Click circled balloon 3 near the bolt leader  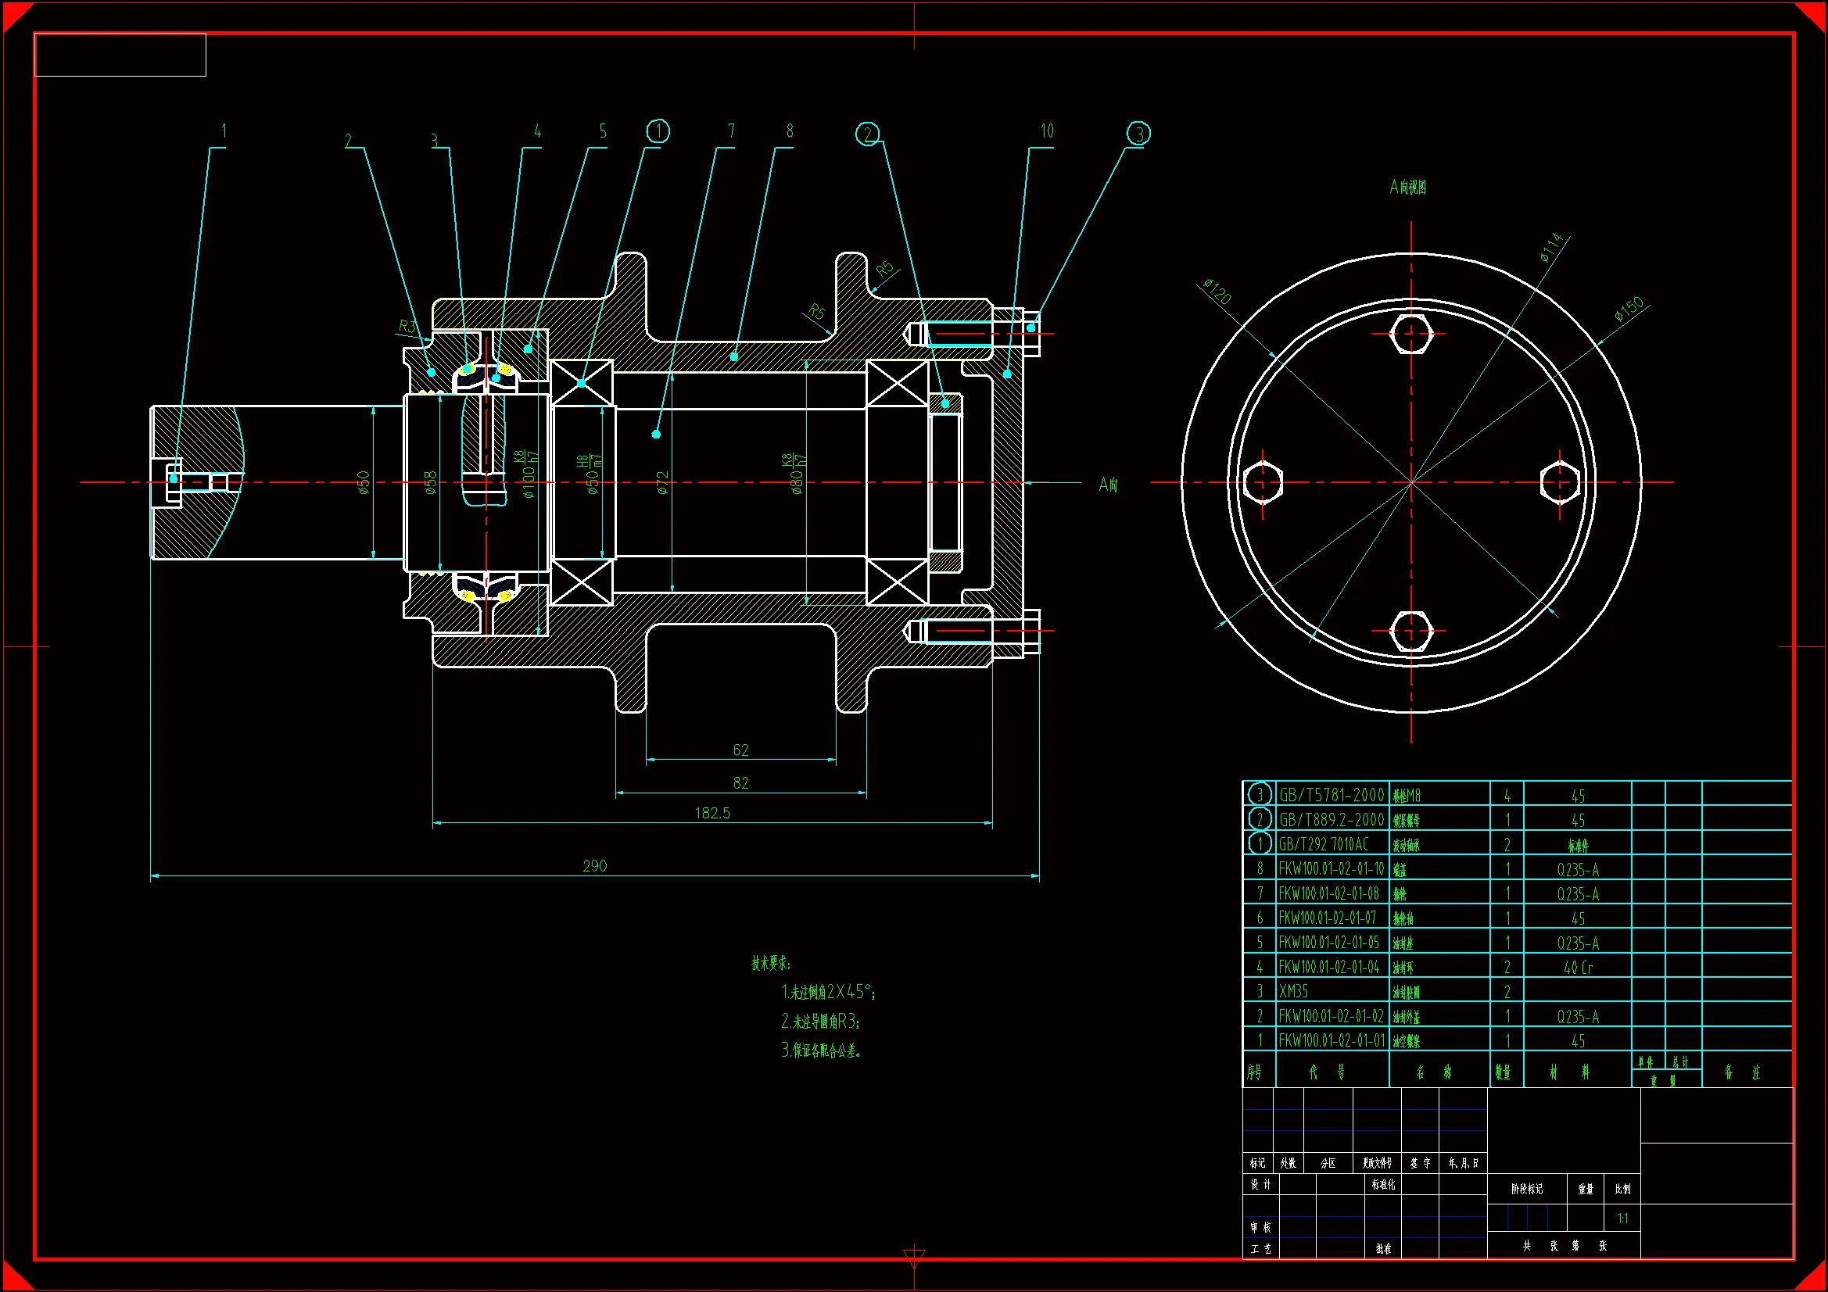click(1138, 134)
